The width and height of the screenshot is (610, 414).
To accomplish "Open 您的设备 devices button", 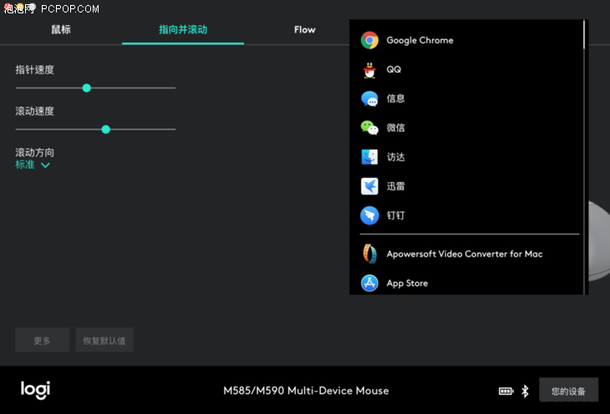I will (x=568, y=391).
